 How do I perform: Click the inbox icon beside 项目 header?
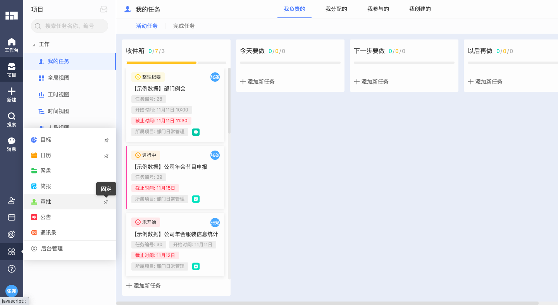[104, 9]
